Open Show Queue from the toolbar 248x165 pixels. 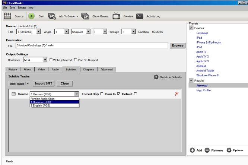coord(85,16)
